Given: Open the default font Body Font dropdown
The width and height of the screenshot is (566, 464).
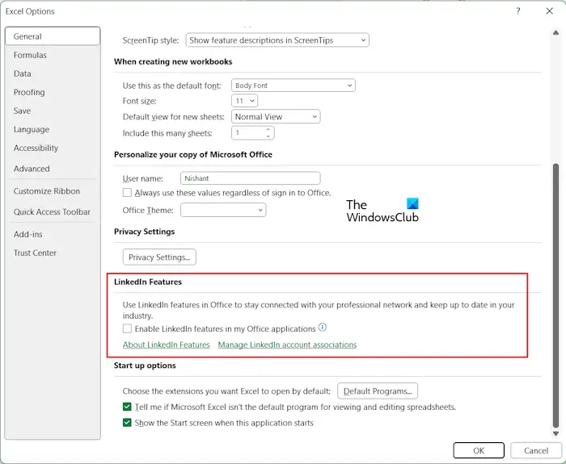Looking at the screenshot, I should coord(293,86).
